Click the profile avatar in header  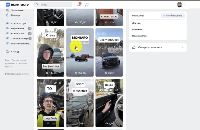(x=180, y=5)
